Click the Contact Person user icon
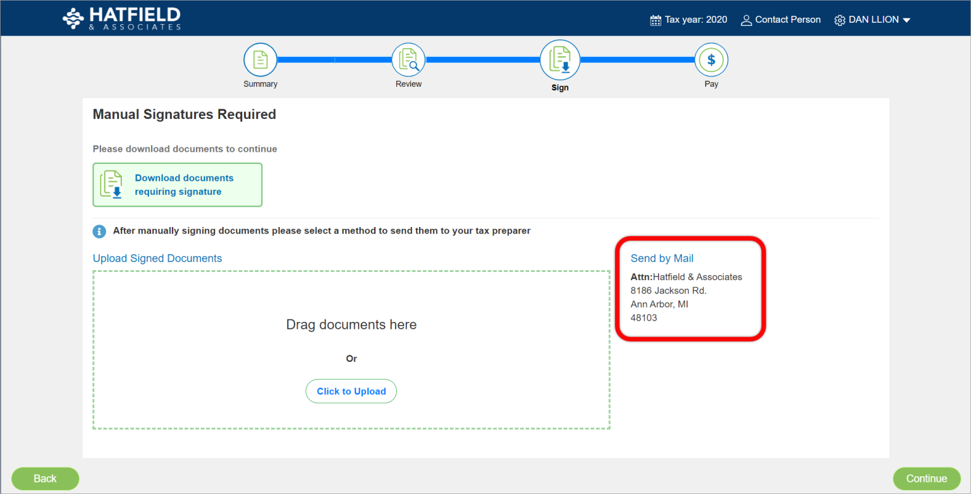The image size is (971, 494). pos(746,20)
